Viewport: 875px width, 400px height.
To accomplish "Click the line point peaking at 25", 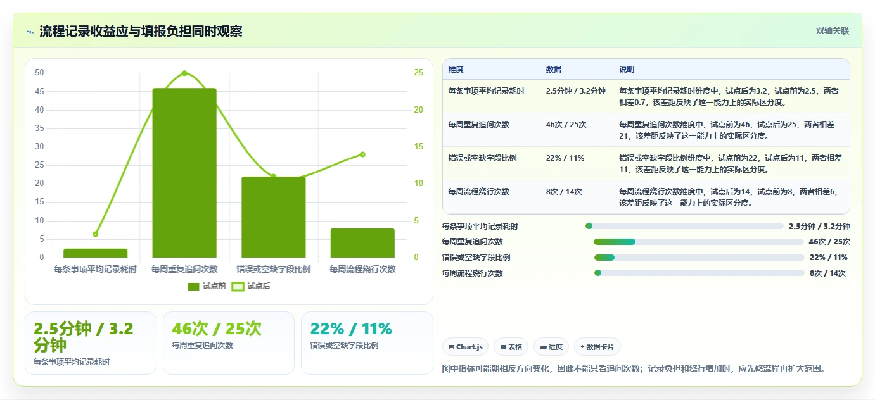I will (x=184, y=73).
